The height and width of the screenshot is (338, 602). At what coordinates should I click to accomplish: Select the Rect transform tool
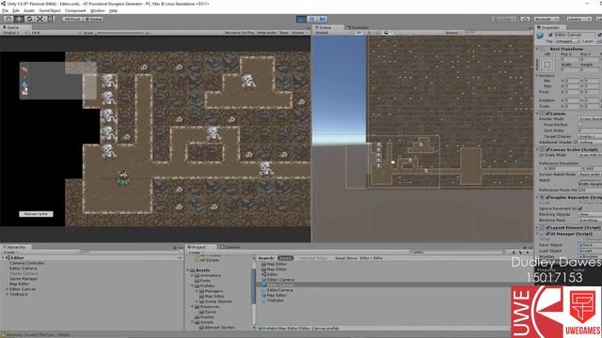pos(50,19)
